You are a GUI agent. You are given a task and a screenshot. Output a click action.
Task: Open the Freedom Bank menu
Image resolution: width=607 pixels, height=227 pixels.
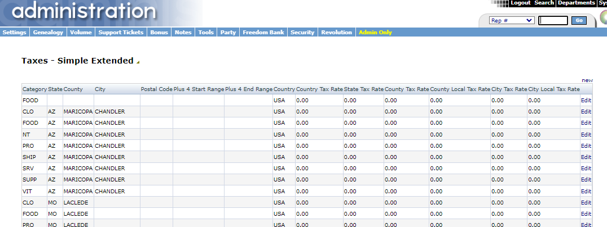point(263,33)
